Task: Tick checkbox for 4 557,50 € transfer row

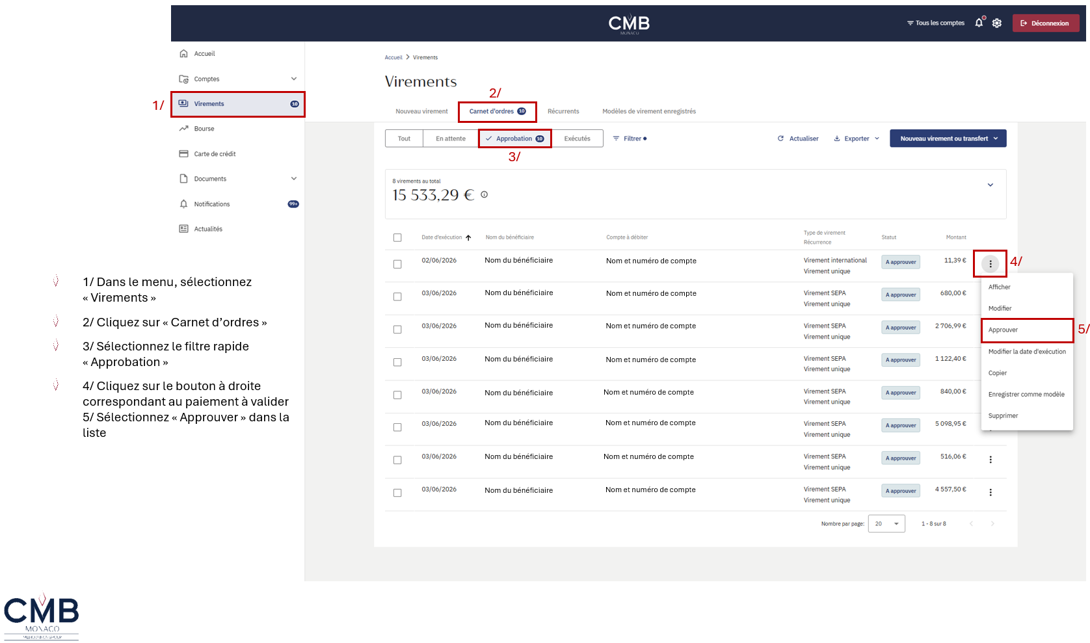Action: coord(397,493)
